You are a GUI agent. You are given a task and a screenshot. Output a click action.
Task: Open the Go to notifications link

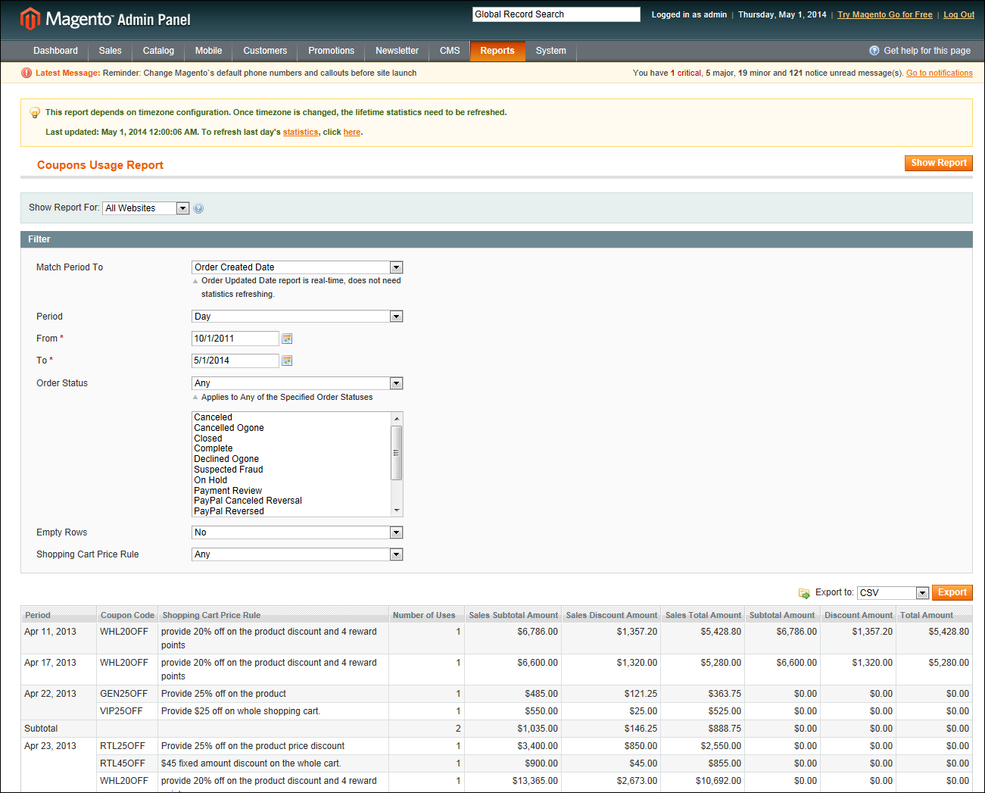pos(939,73)
